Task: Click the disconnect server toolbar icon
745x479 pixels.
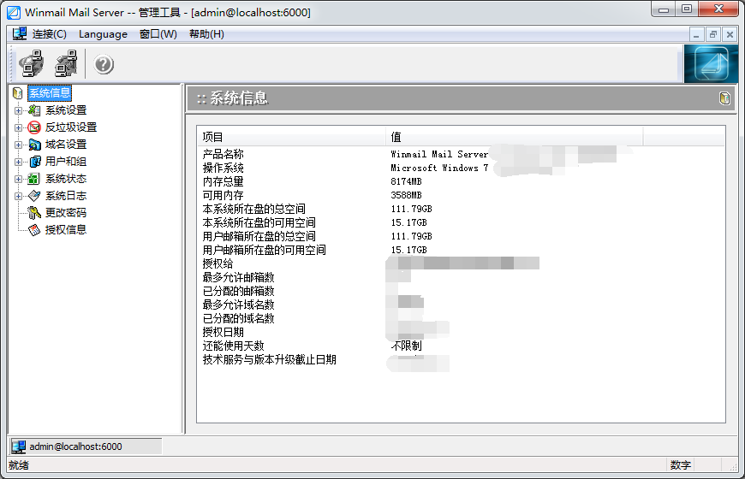Action: pos(66,64)
